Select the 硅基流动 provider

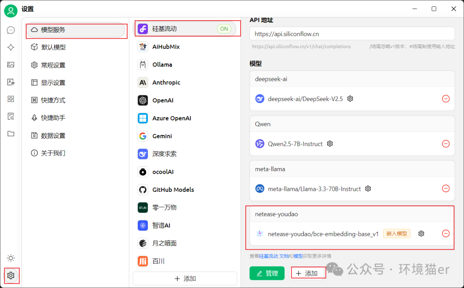(185, 29)
